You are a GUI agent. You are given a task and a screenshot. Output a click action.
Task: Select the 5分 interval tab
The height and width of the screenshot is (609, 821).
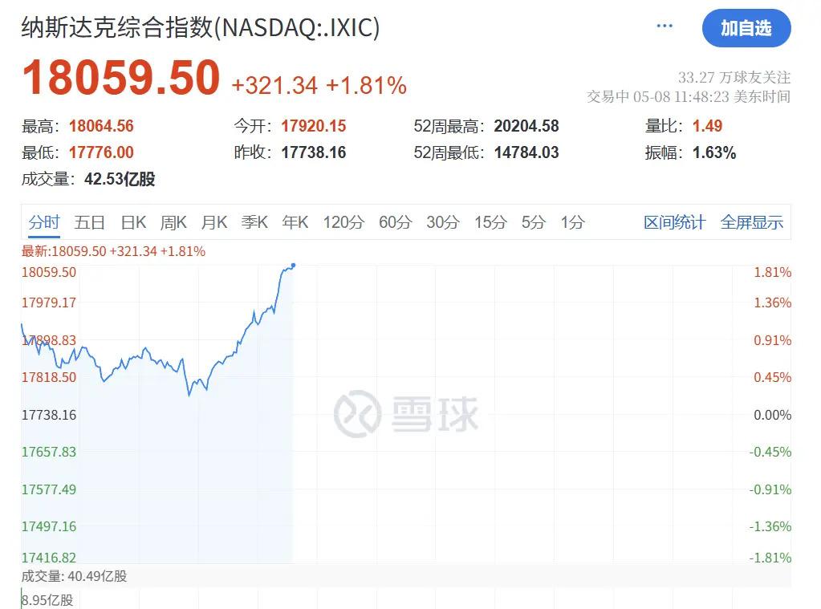[x=534, y=222]
